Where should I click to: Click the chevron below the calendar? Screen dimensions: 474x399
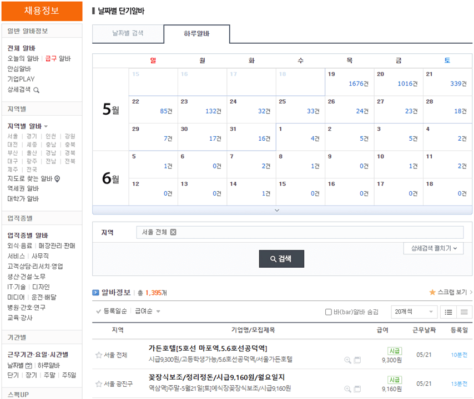pyautogui.click(x=278, y=210)
